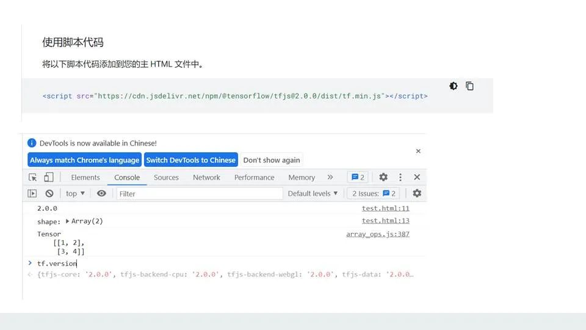The image size is (586, 330).
Task: Open the test.html:11 source link
Action: tap(385, 208)
